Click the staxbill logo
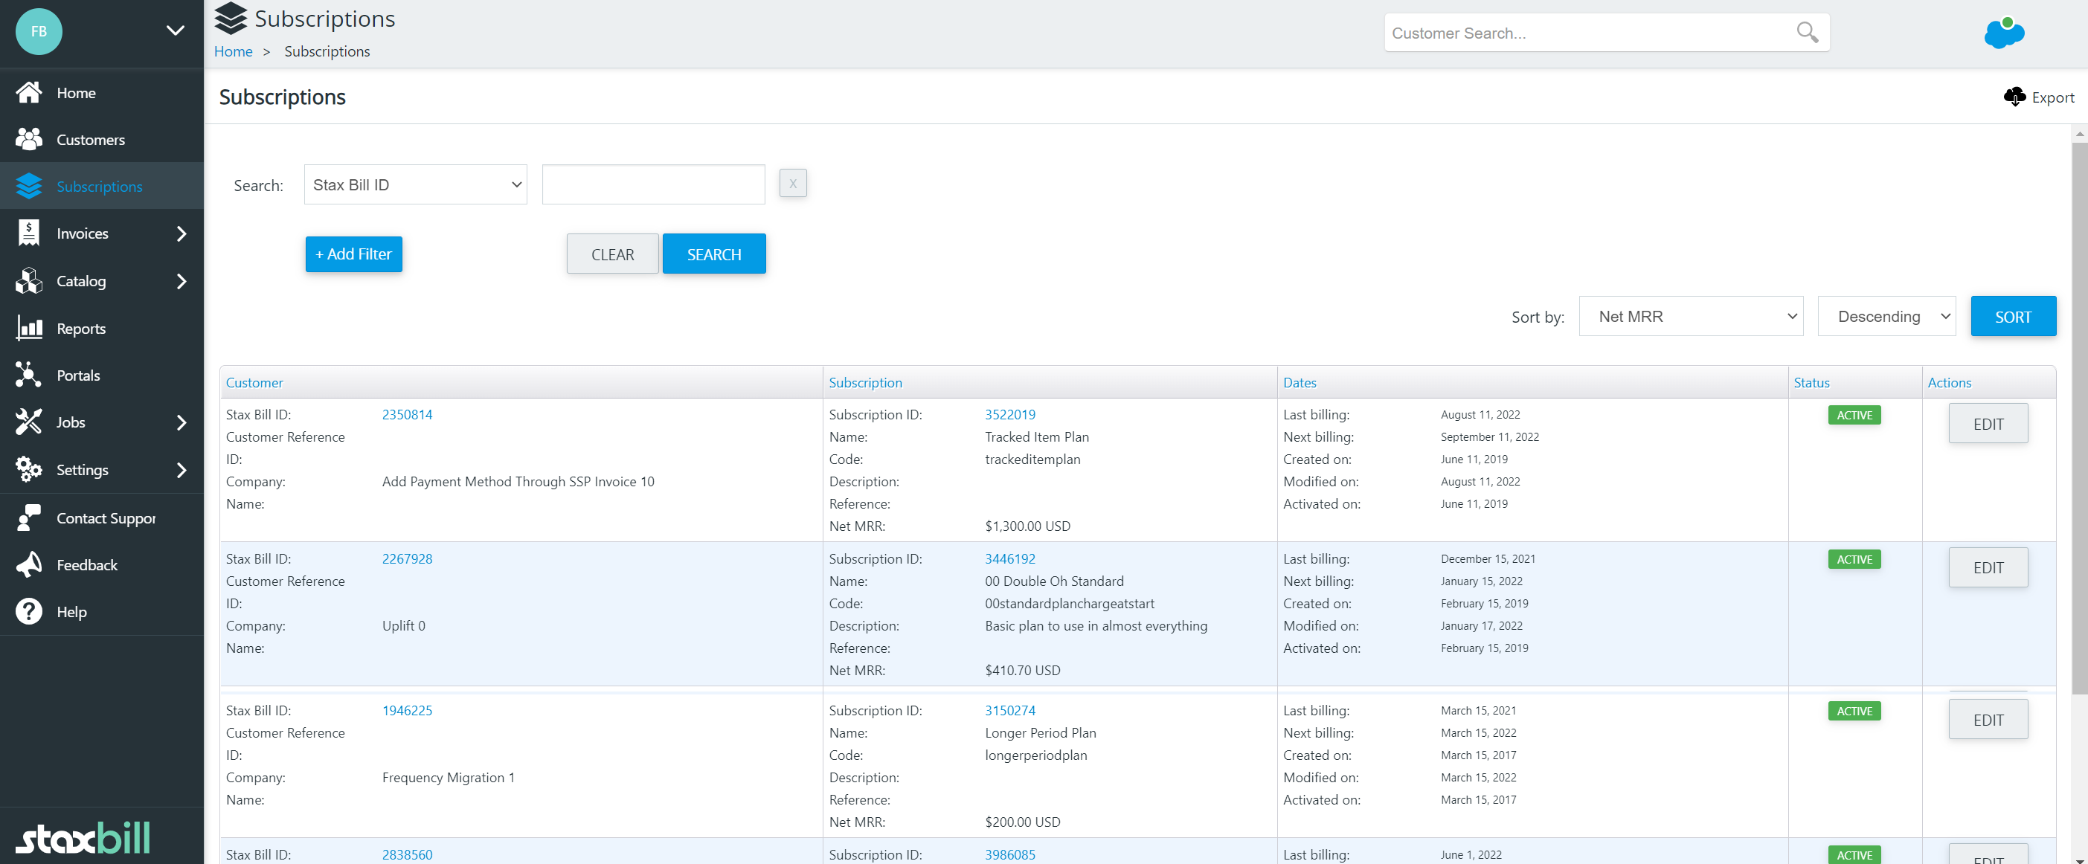 [x=83, y=838]
